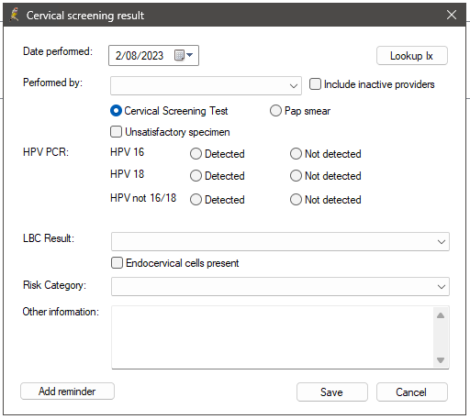Enable the Unsatisfactory specimen checkbox
470x419 pixels.
116,132
